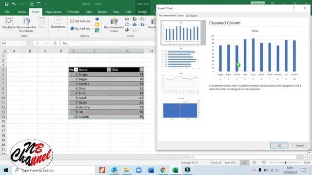Click the zoom in plus button
Image resolution: width=312 pixels, height=175 pixels.
click(300, 162)
